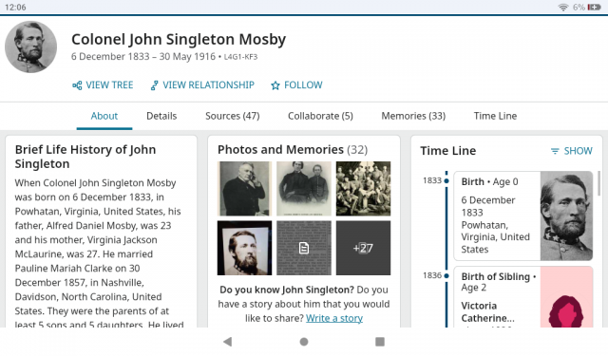Tap the Android recent apps square
This screenshot has width=608, height=356.
click(380, 341)
